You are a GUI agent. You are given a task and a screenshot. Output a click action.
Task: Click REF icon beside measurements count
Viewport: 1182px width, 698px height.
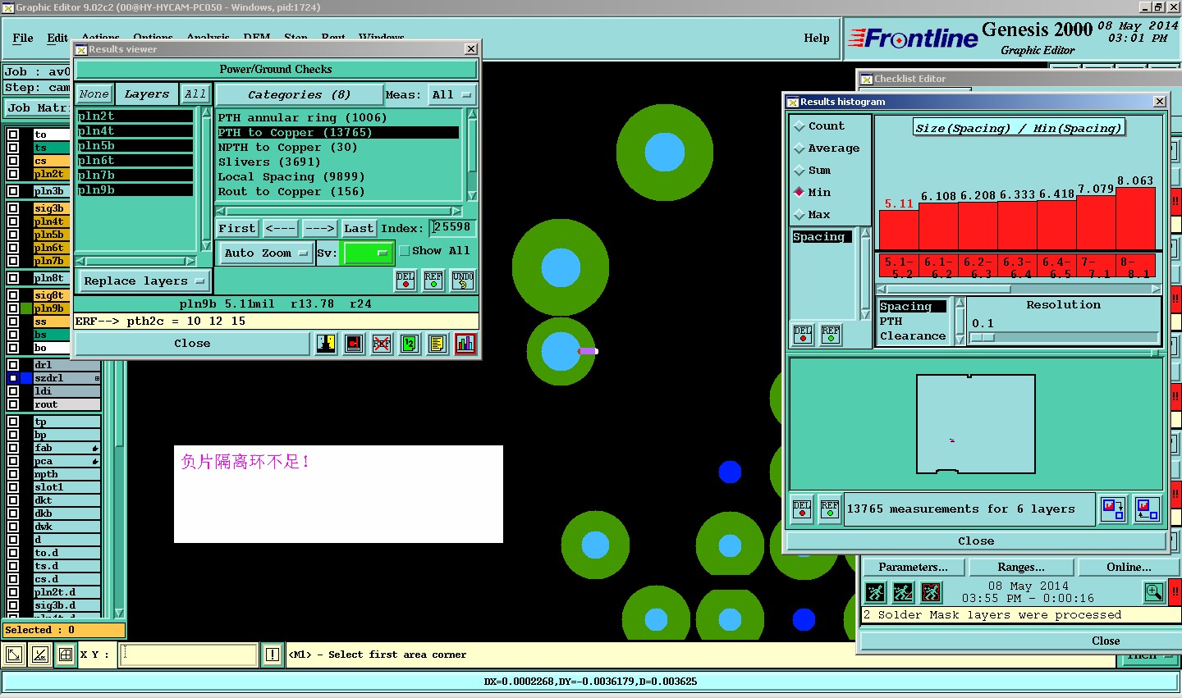point(830,509)
